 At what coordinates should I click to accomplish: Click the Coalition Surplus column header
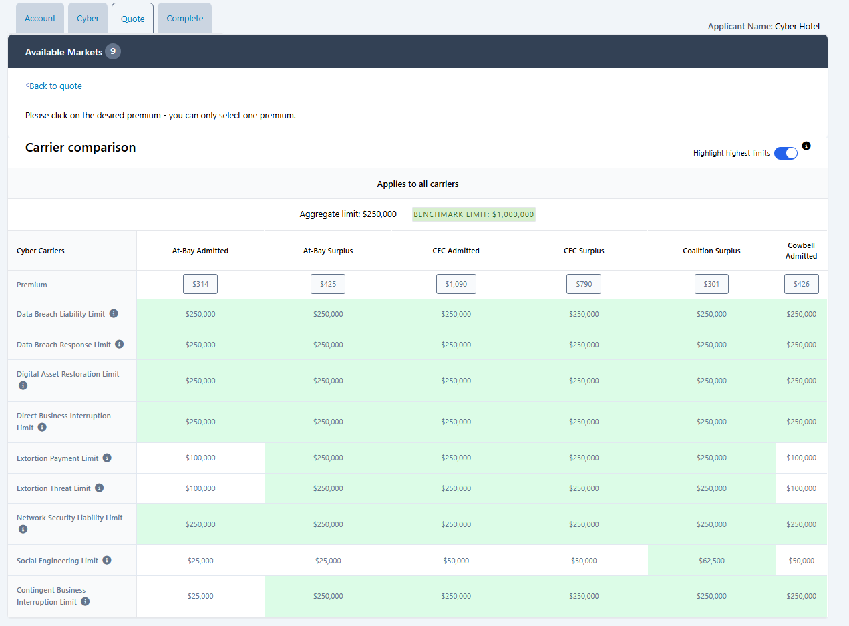pyautogui.click(x=711, y=251)
